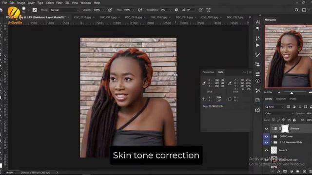
Task: Open the crossed tools dock icon
Action: click(257, 90)
